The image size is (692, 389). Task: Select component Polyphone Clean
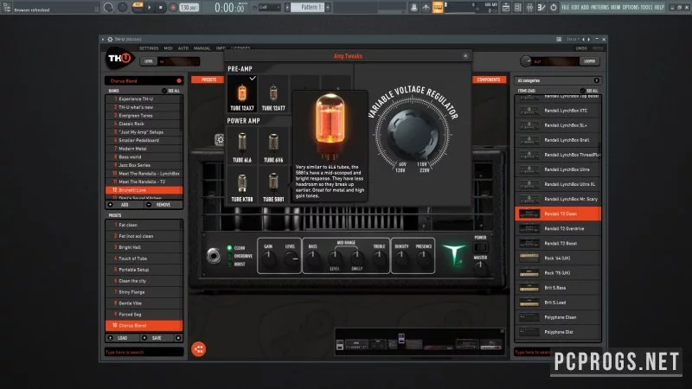(558, 317)
